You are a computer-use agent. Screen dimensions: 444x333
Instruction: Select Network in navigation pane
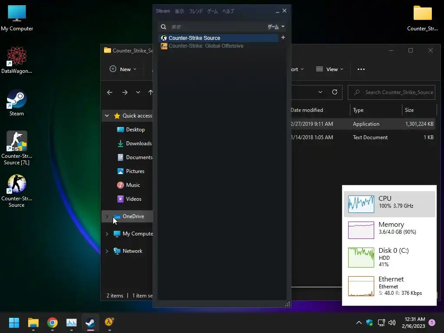[x=128, y=251]
